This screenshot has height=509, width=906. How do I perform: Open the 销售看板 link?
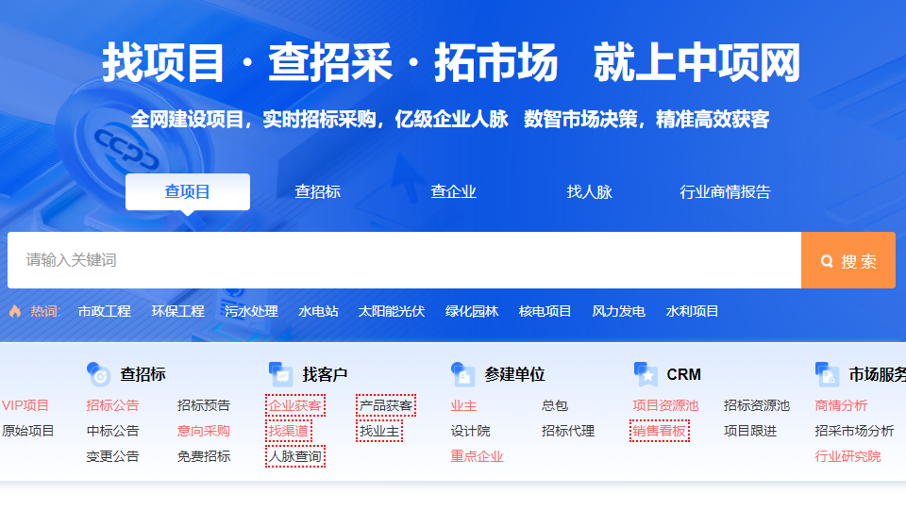pyautogui.click(x=660, y=431)
